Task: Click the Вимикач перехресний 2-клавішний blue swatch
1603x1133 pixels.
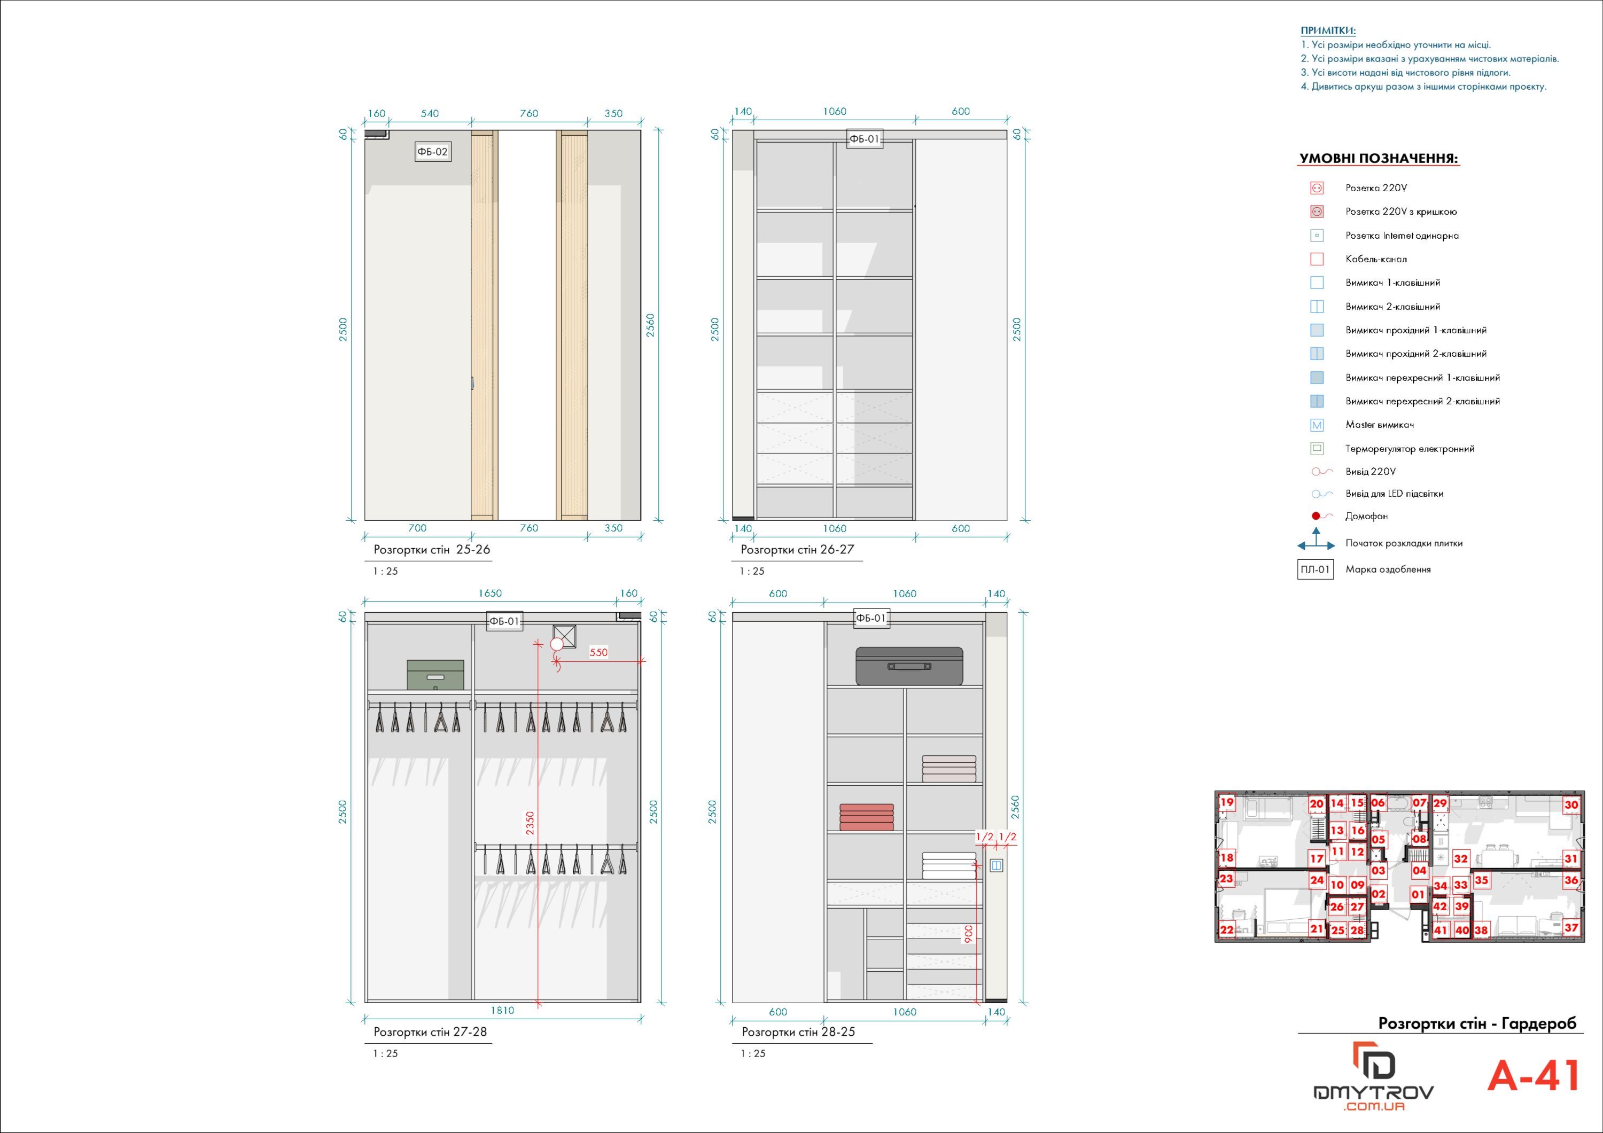Action: tap(1317, 401)
